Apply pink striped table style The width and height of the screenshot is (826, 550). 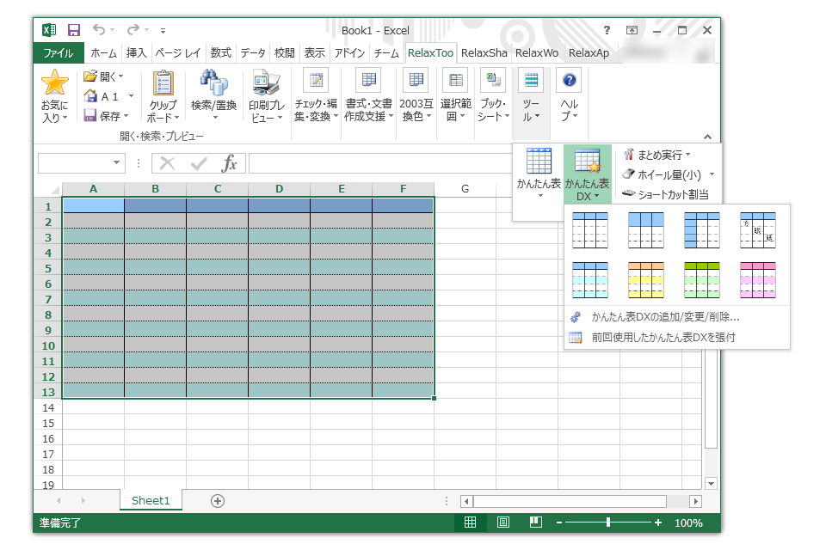757,280
